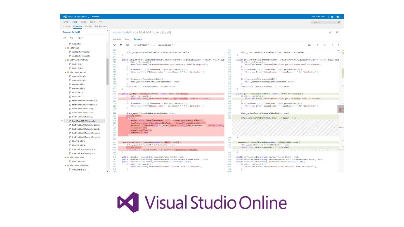Open the Contents tab of the file
Image resolution: width=404 pixels, height=227 pixels.
pyautogui.click(x=117, y=39)
